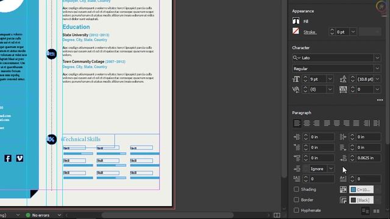
Task: Click the font search magnifier icon
Action: coord(296,58)
